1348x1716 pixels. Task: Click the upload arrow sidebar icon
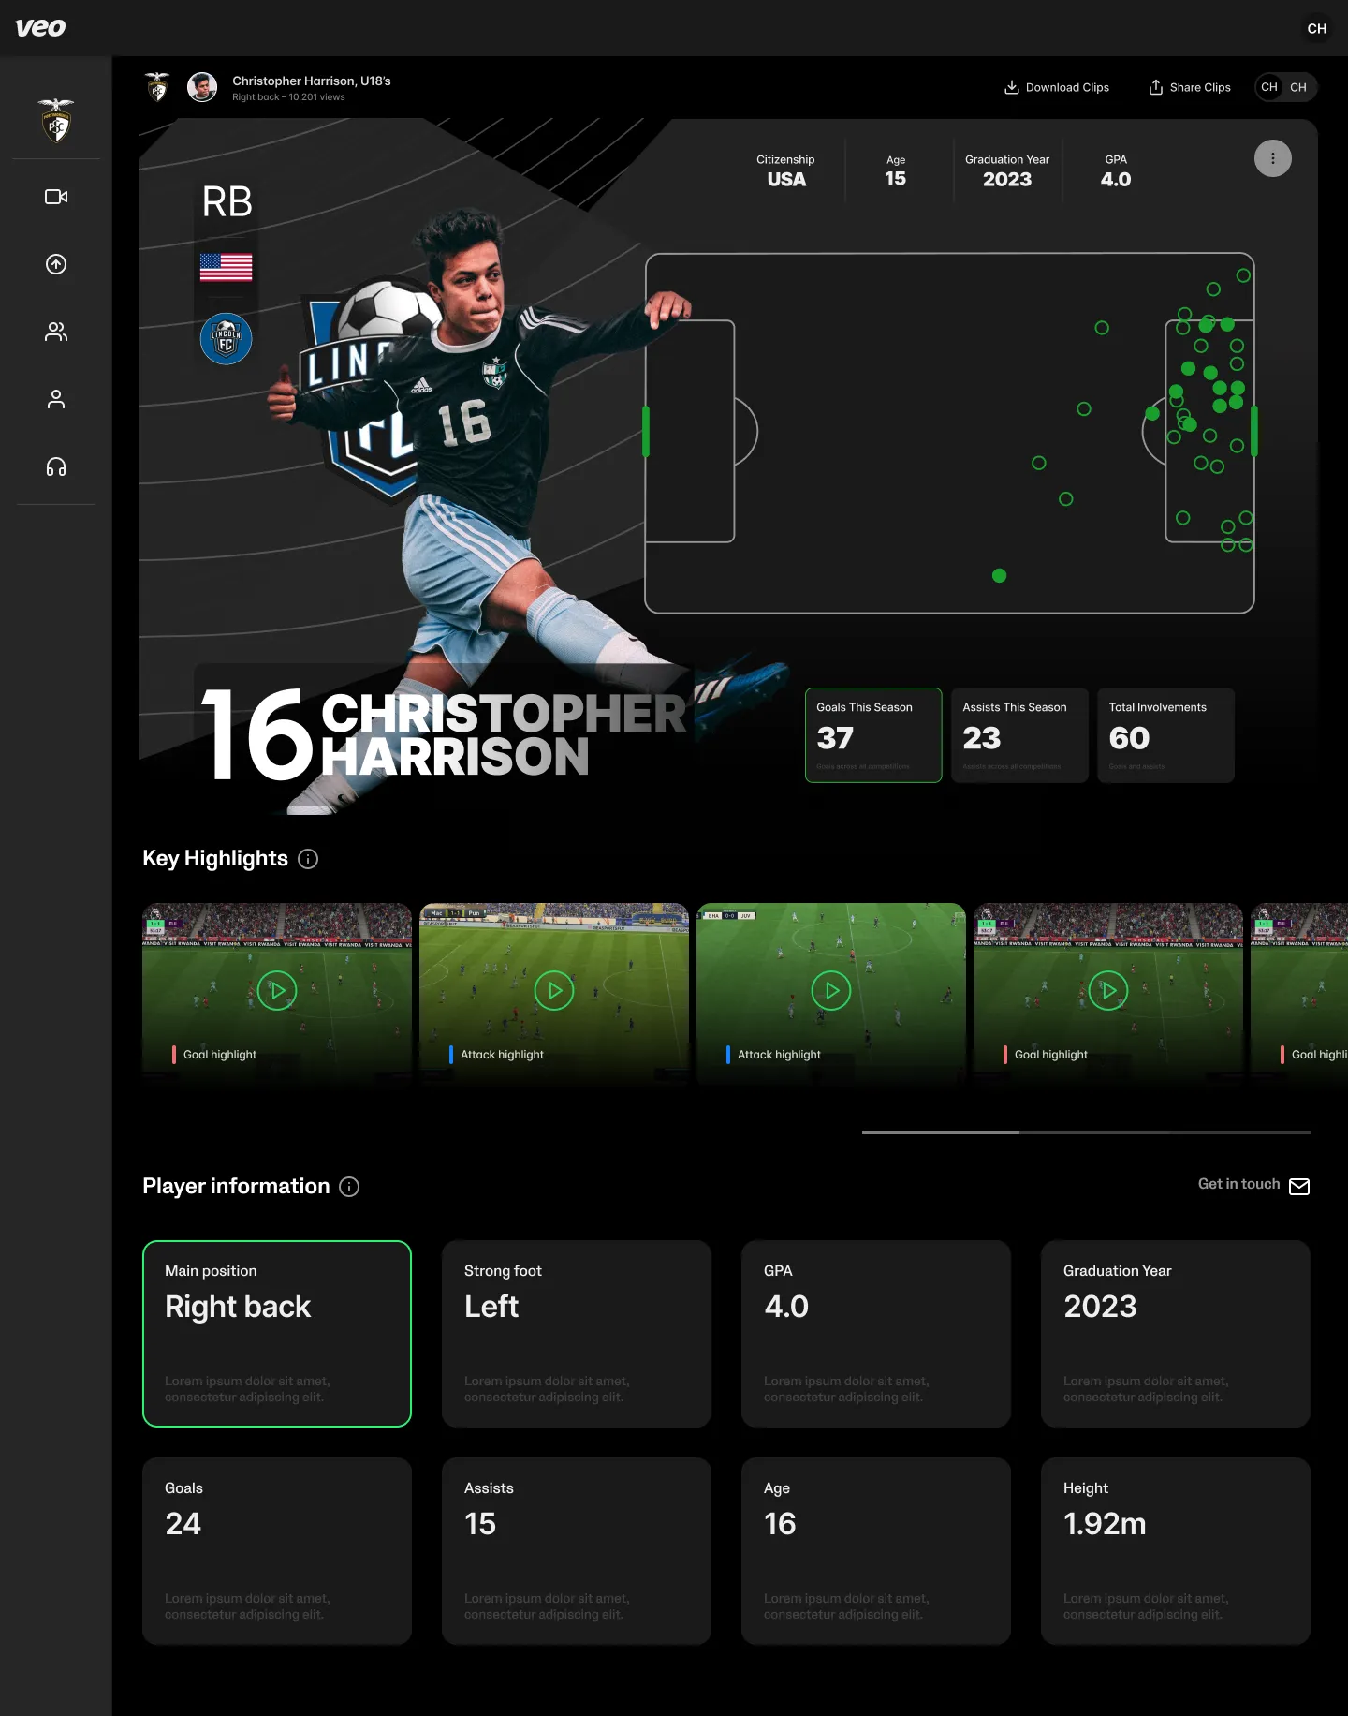56,264
